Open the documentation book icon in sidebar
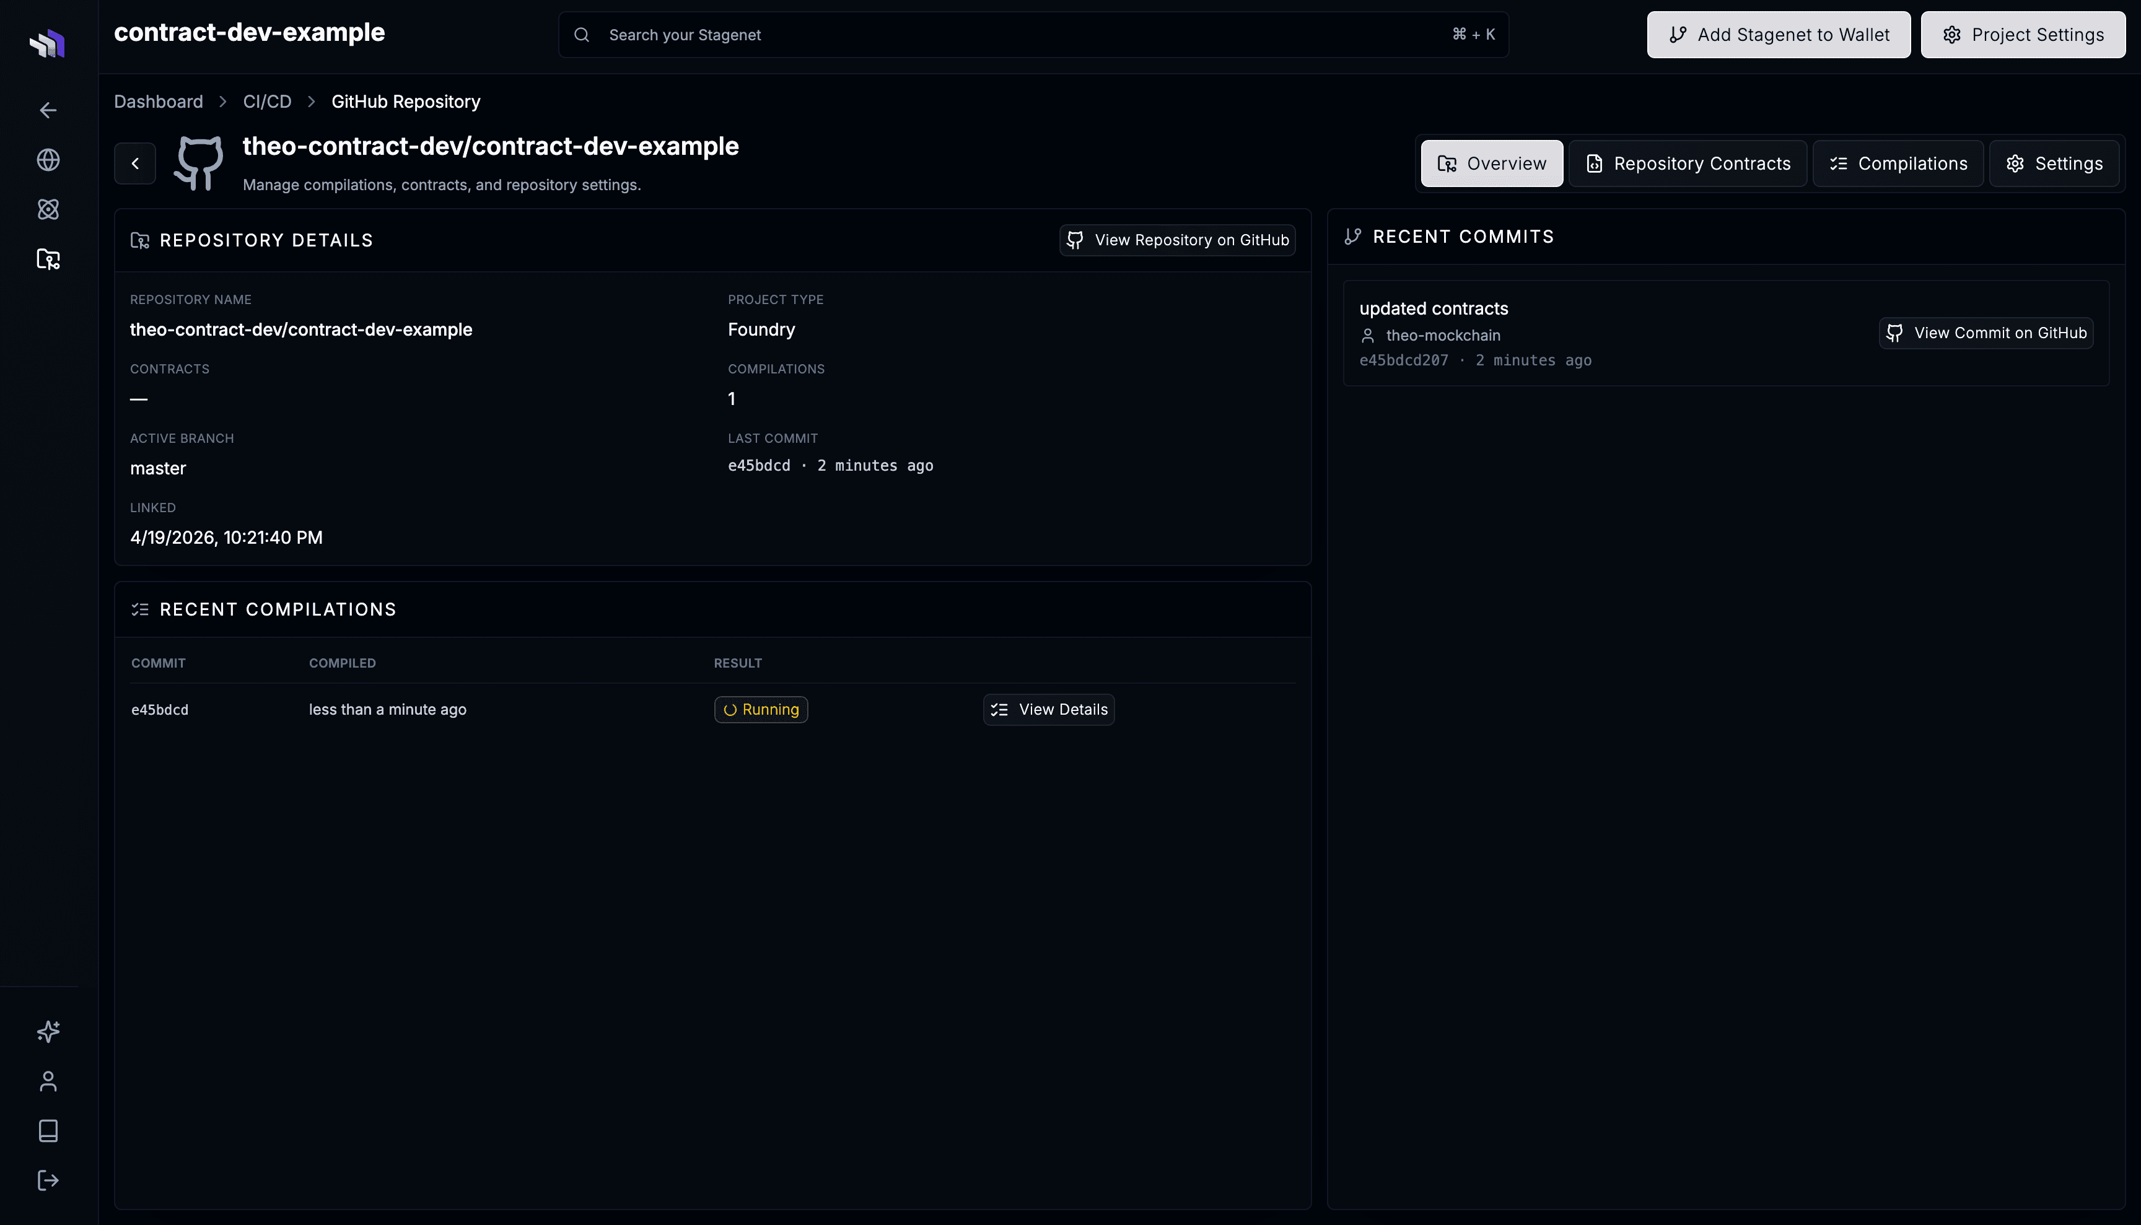 [x=48, y=1130]
